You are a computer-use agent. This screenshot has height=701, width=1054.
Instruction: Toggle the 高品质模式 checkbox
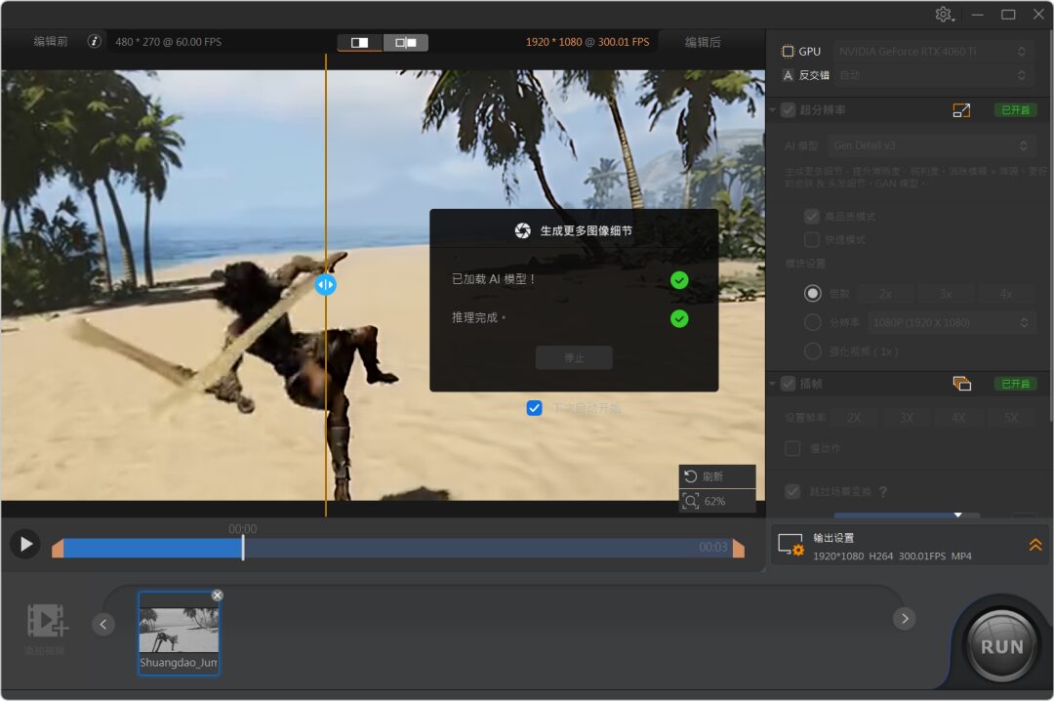pos(812,217)
